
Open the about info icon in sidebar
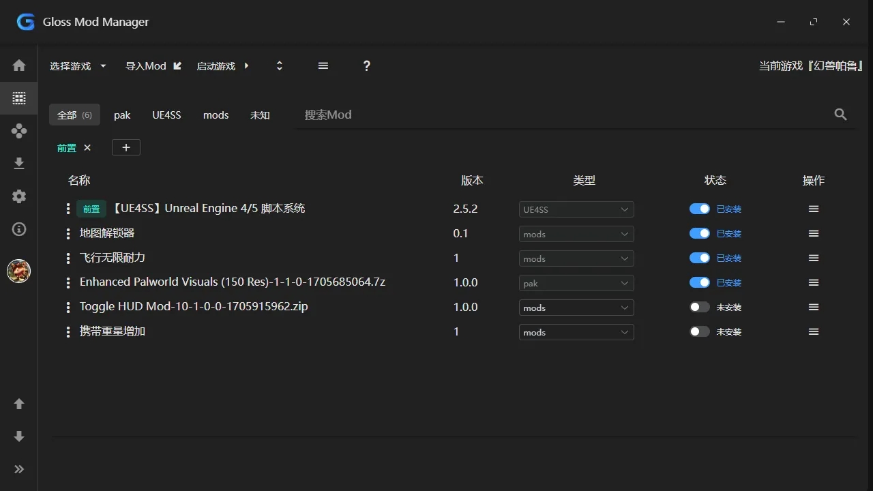tap(19, 229)
